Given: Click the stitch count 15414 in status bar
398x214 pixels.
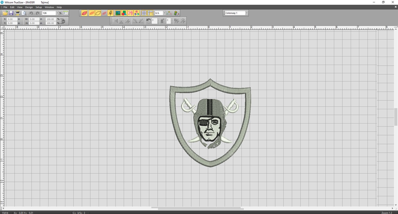Looking at the screenshot, I should 5,213.
